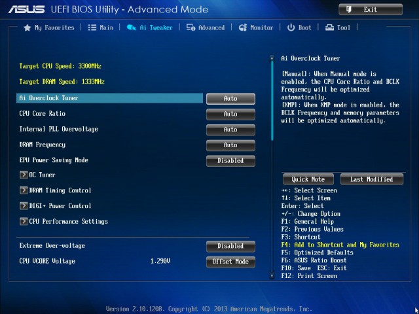Change Extreme Over-voltage Disabled option

tap(230, 246)
